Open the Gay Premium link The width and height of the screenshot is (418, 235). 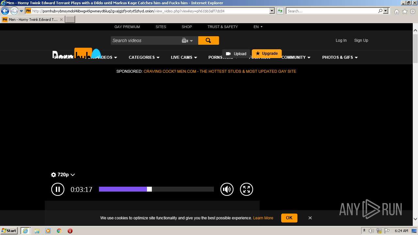point(127,27)
